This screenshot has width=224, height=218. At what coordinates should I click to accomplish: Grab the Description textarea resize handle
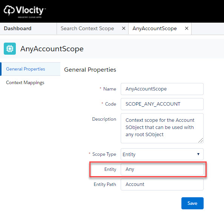tap(201, 140)
